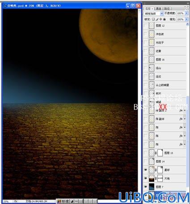The image size is (190, 204).
Task: Hide the 图层 7 layer eye icon
Action: click(x=146, y=187)
